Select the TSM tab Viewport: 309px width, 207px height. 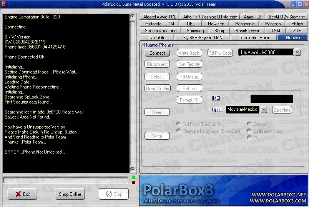(x=276, y=31)
